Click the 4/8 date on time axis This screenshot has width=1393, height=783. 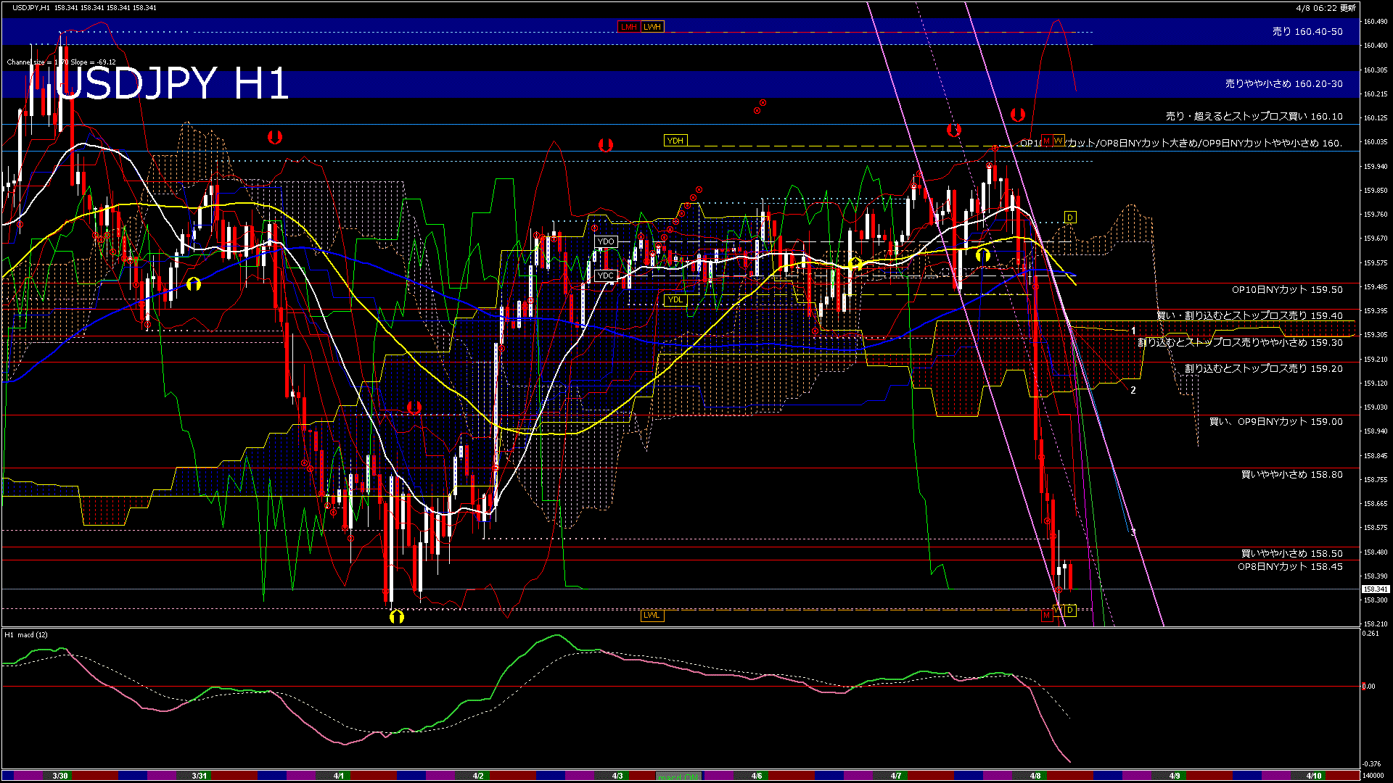coord(1035,776)
